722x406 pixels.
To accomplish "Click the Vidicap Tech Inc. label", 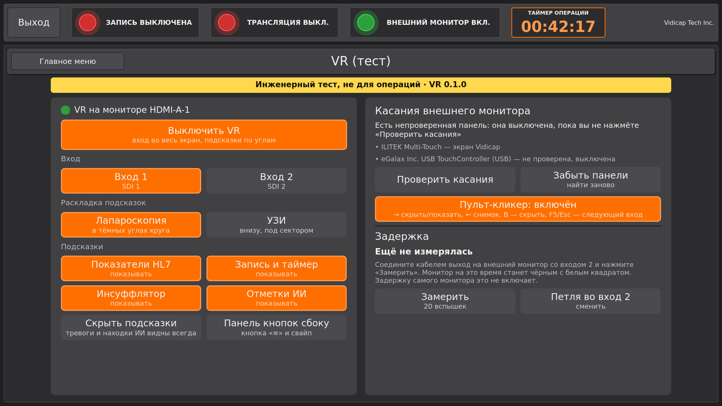I will pyautogui.click(x=689, y=23).
